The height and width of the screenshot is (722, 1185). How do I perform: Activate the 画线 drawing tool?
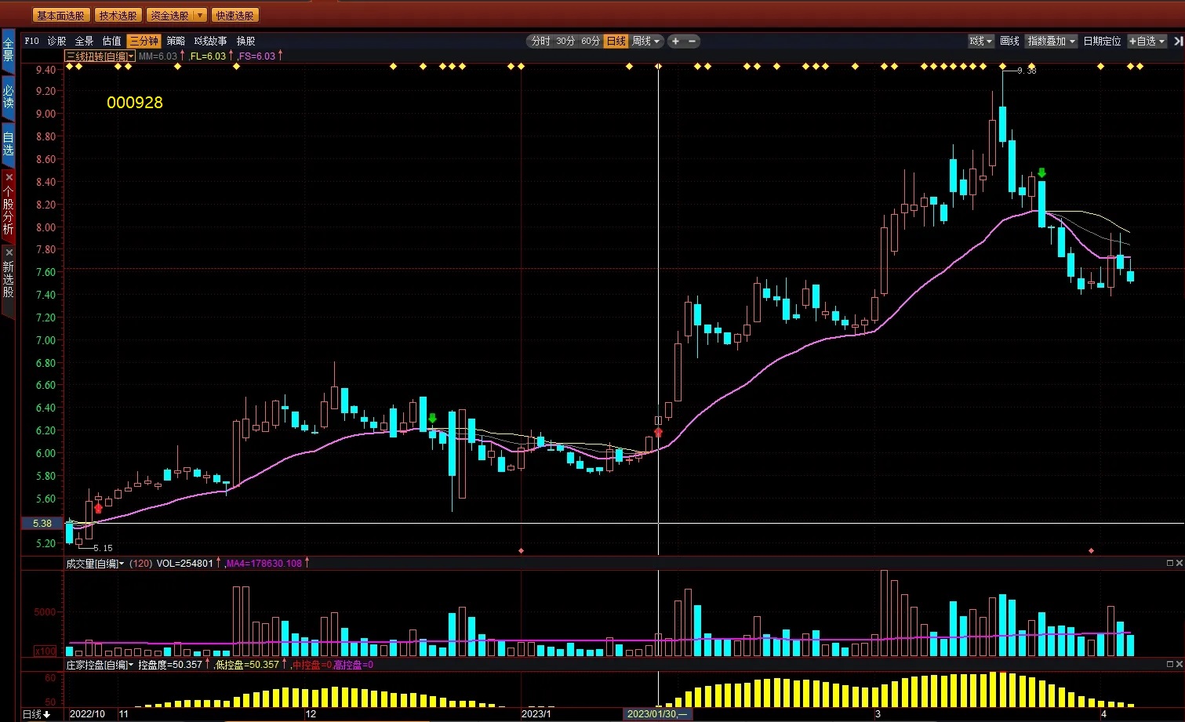pos(1009,41)
